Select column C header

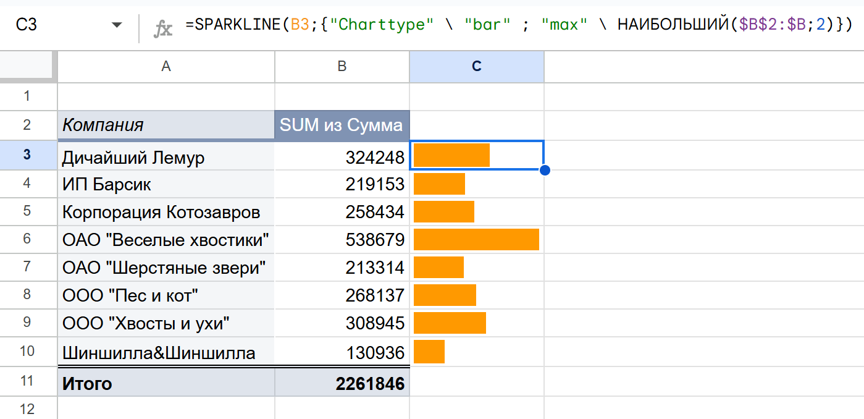click(x=476, y=67)
